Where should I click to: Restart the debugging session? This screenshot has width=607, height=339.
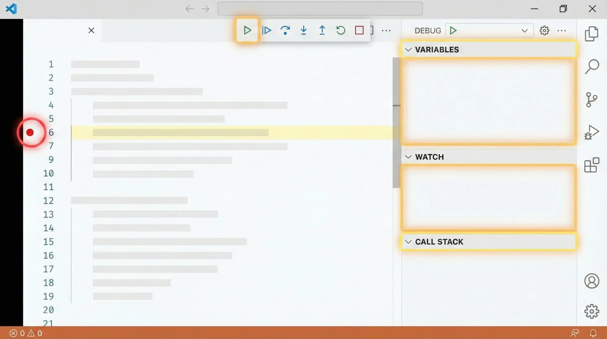click(x=340, y=30)
